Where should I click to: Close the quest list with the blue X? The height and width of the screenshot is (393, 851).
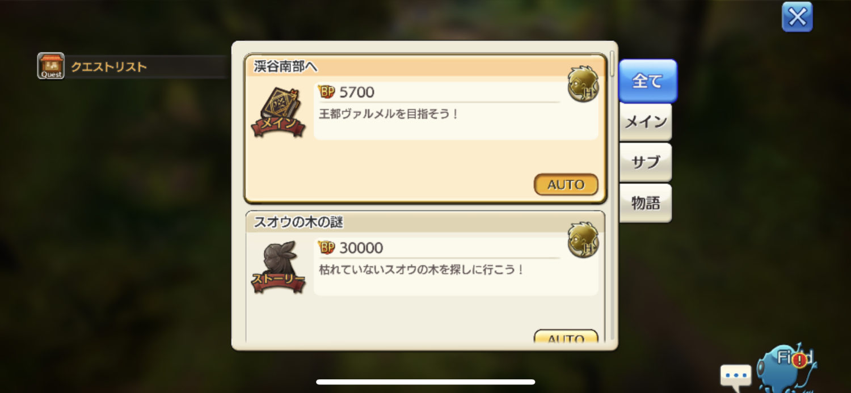tap(797, 16)
